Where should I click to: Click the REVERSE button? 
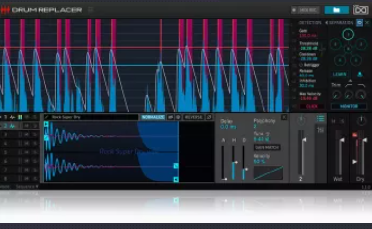click(194, 117)
